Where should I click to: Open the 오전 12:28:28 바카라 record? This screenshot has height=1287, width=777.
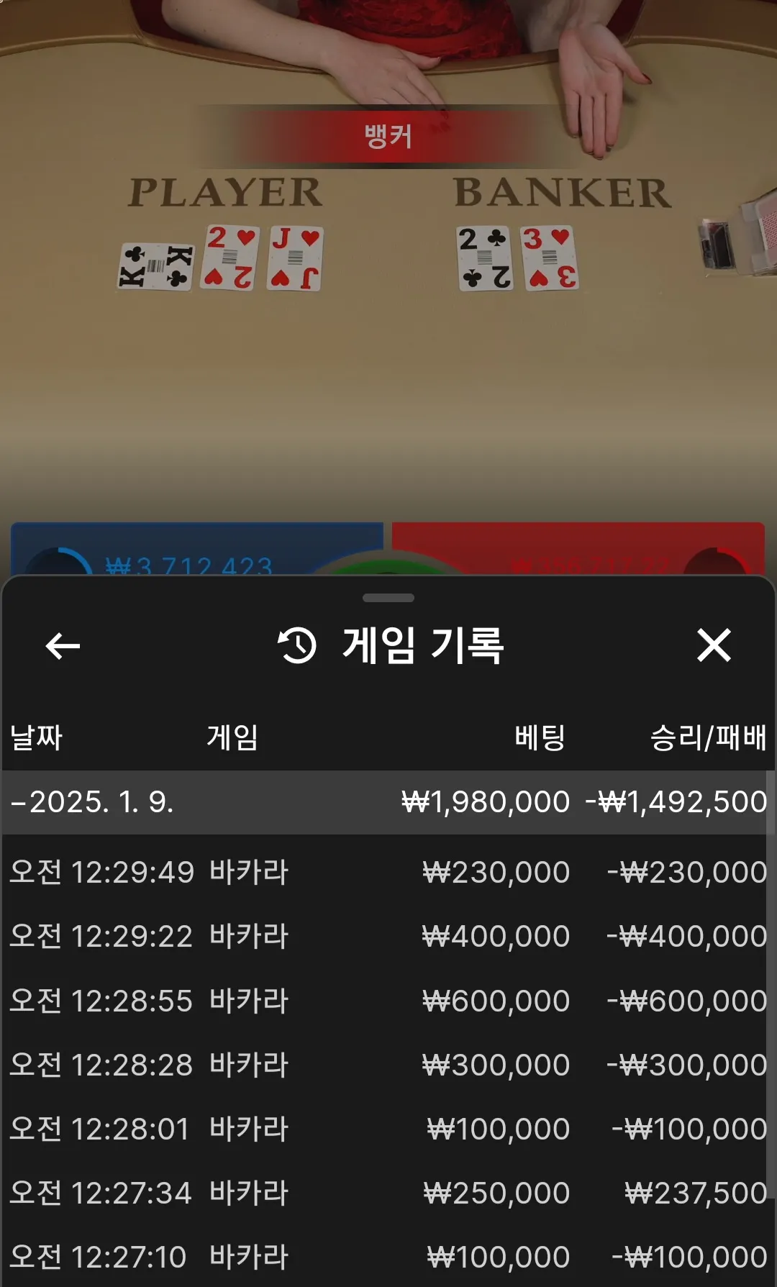(x=387, y=1065)
